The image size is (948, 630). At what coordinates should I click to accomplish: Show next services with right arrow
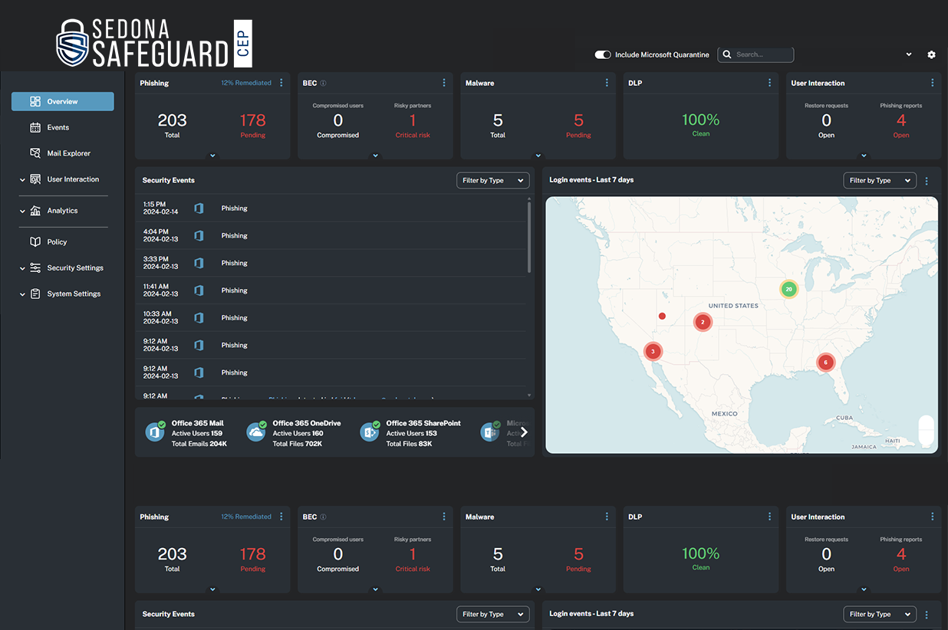coord(525,432)
